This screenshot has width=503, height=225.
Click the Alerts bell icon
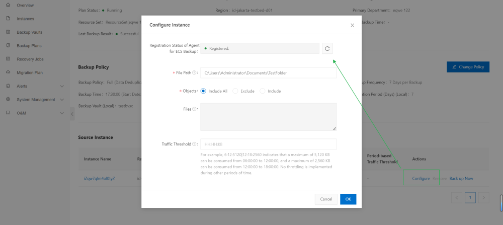coord(8,86)
